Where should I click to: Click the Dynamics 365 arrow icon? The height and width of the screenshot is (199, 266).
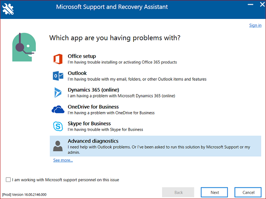coord(58,93)
